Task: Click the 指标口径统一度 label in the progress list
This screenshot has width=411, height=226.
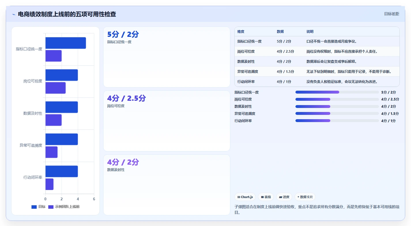Action: click(x=246, y=92)
